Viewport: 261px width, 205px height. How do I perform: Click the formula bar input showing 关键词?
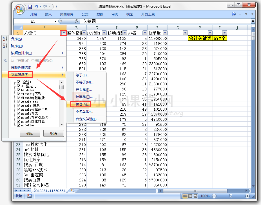coord(165,21)
